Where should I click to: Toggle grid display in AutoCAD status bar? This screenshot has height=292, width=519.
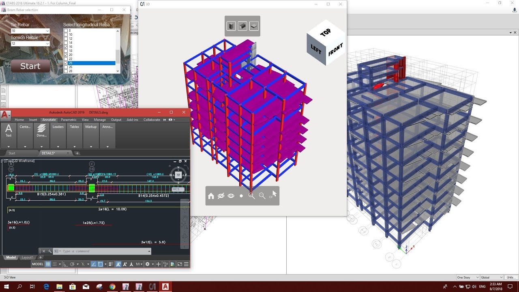coord(47,264)
